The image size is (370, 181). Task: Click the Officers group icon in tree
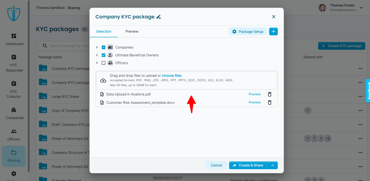click(x=110, y=63)
